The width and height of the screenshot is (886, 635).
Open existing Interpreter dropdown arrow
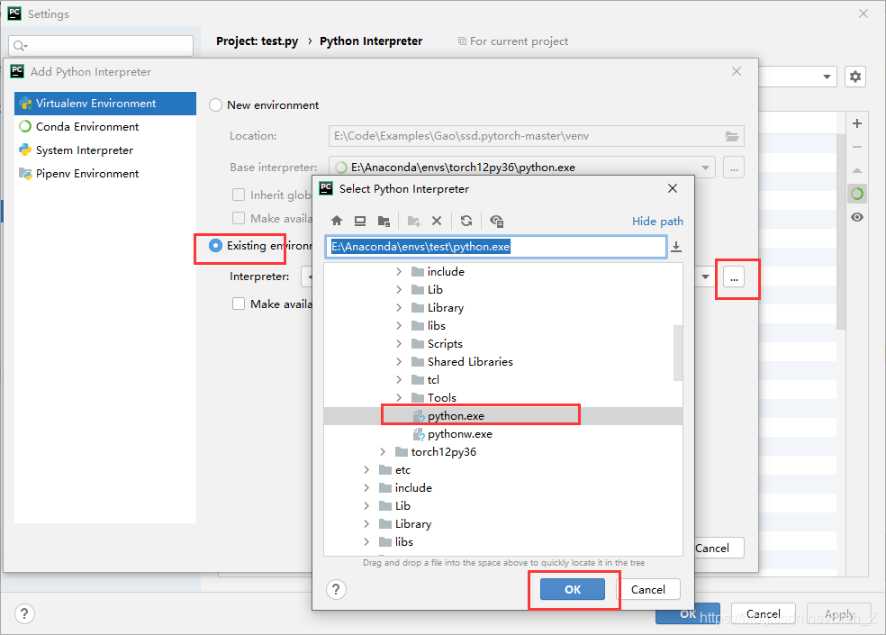coord(705,277)
